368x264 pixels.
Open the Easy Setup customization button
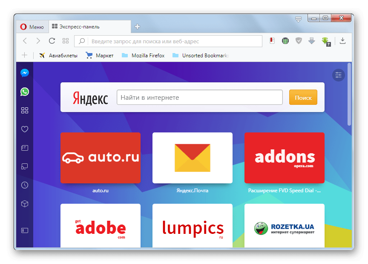(x=339, y=75)
